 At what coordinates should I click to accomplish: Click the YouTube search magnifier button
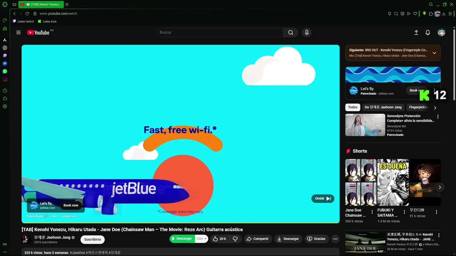click(291, 32)
